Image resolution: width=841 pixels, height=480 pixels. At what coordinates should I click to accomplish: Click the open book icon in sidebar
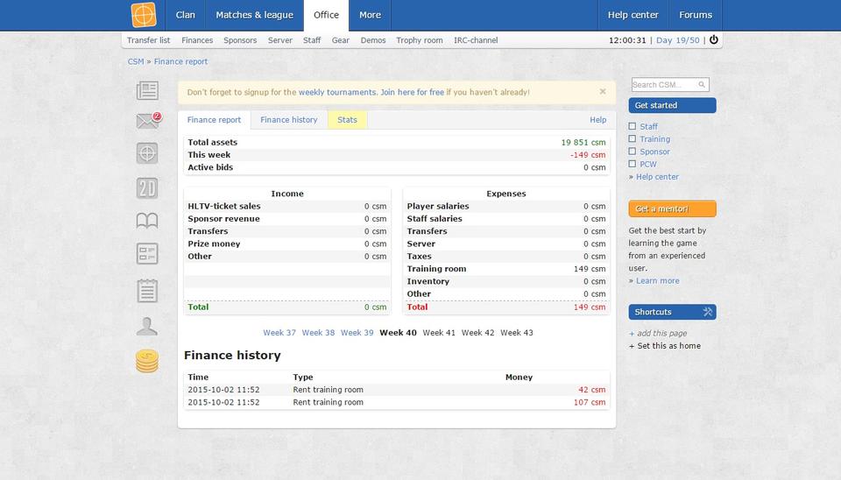point(147,221)
